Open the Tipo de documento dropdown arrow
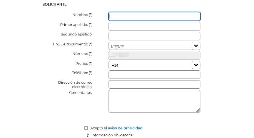The height and width of the screenshot is (138, 254). click(196, 46)
